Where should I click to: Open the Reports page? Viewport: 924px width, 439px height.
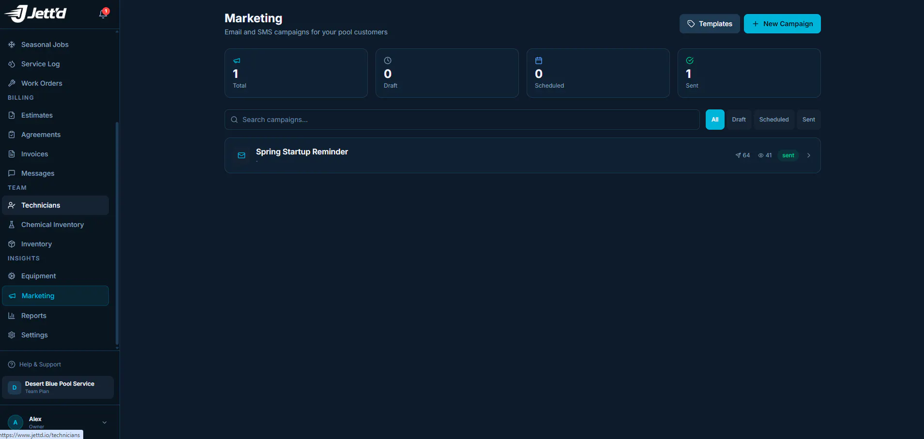pos(55,316)
